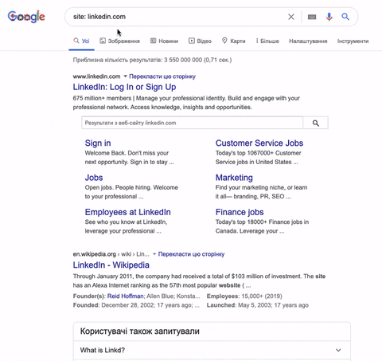
Task: Open the dropdown arrow next to www.linkedin.com
Action: click(125, 77)
